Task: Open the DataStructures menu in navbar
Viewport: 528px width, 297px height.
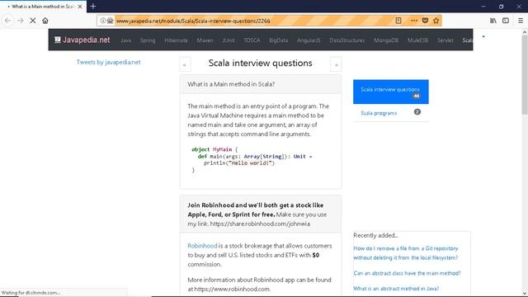Action: (x=346, y=40)
